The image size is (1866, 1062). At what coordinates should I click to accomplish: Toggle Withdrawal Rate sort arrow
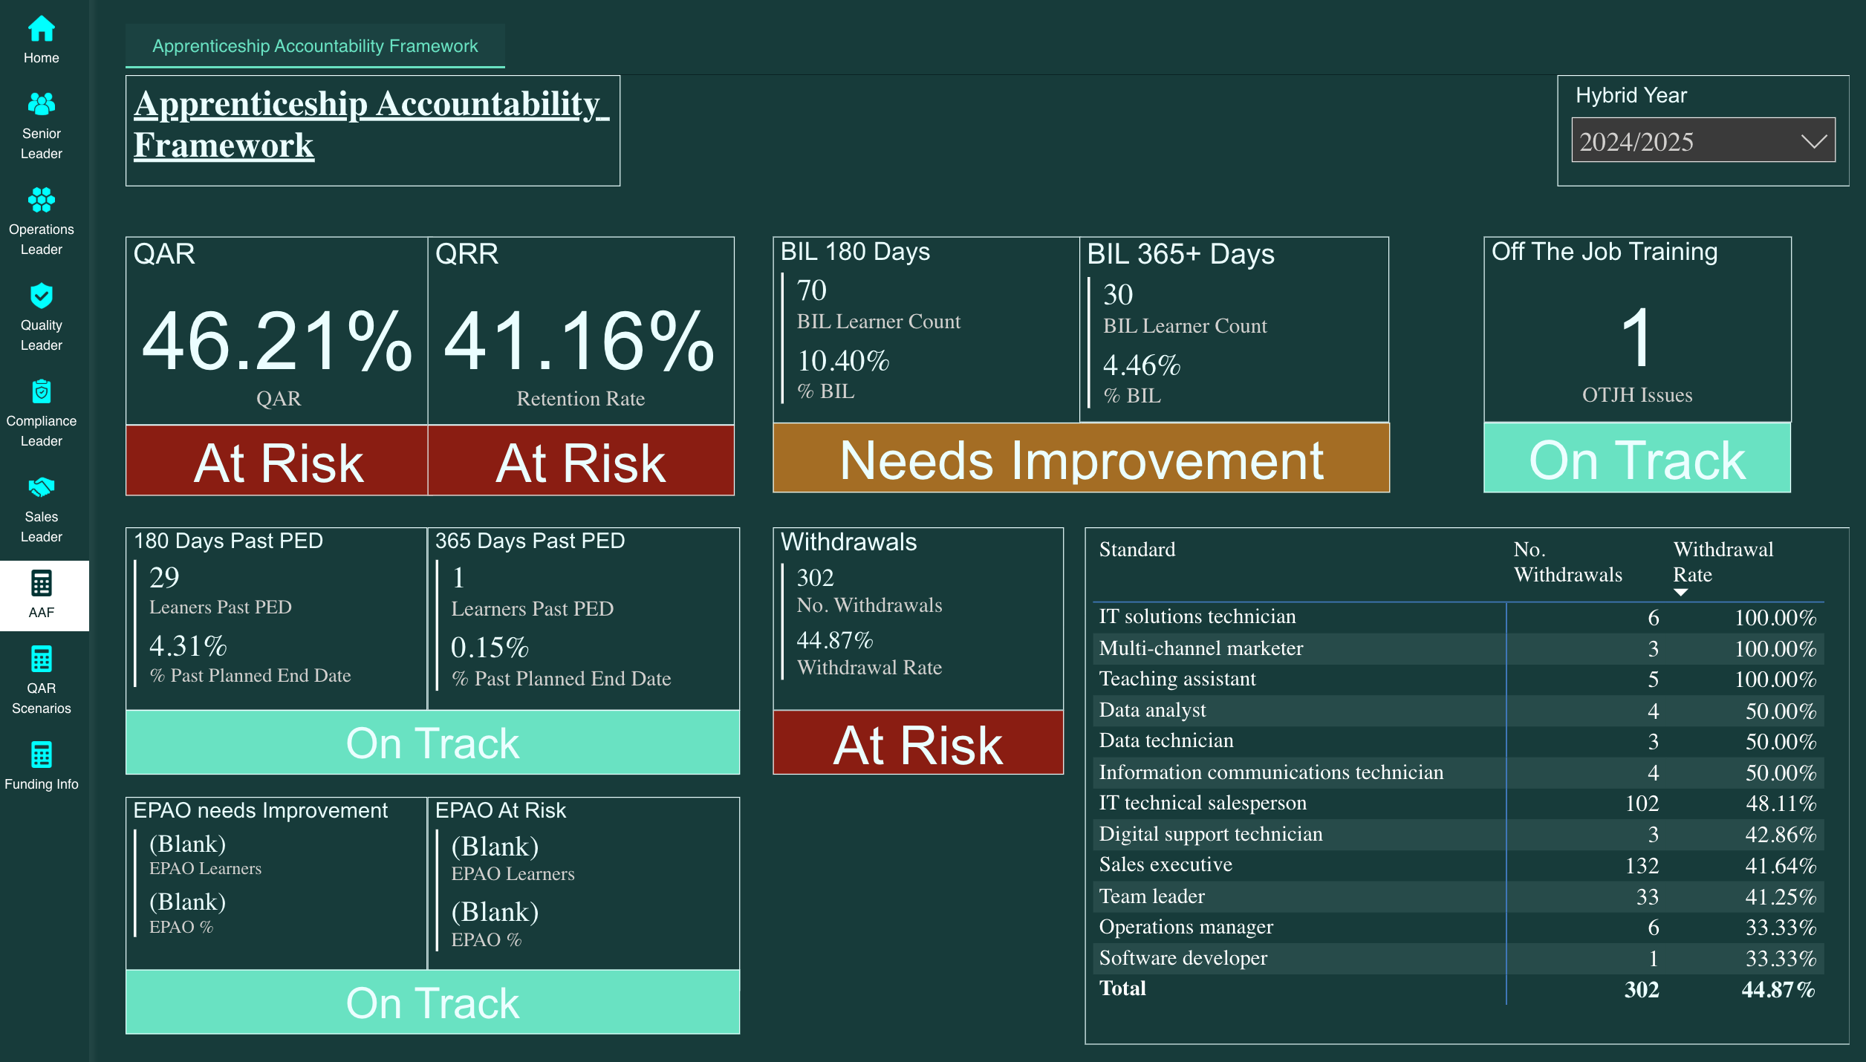tap(1680, 593)
